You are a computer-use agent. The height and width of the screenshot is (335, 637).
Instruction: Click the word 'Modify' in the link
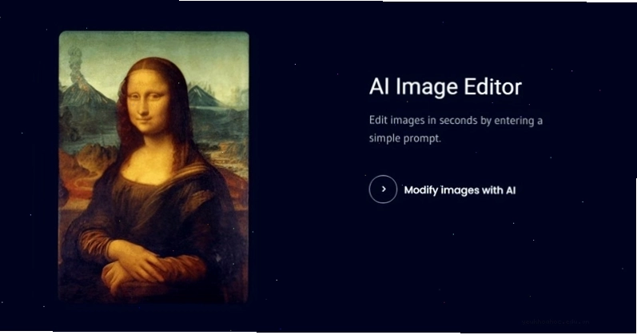(x=420, y=190)
